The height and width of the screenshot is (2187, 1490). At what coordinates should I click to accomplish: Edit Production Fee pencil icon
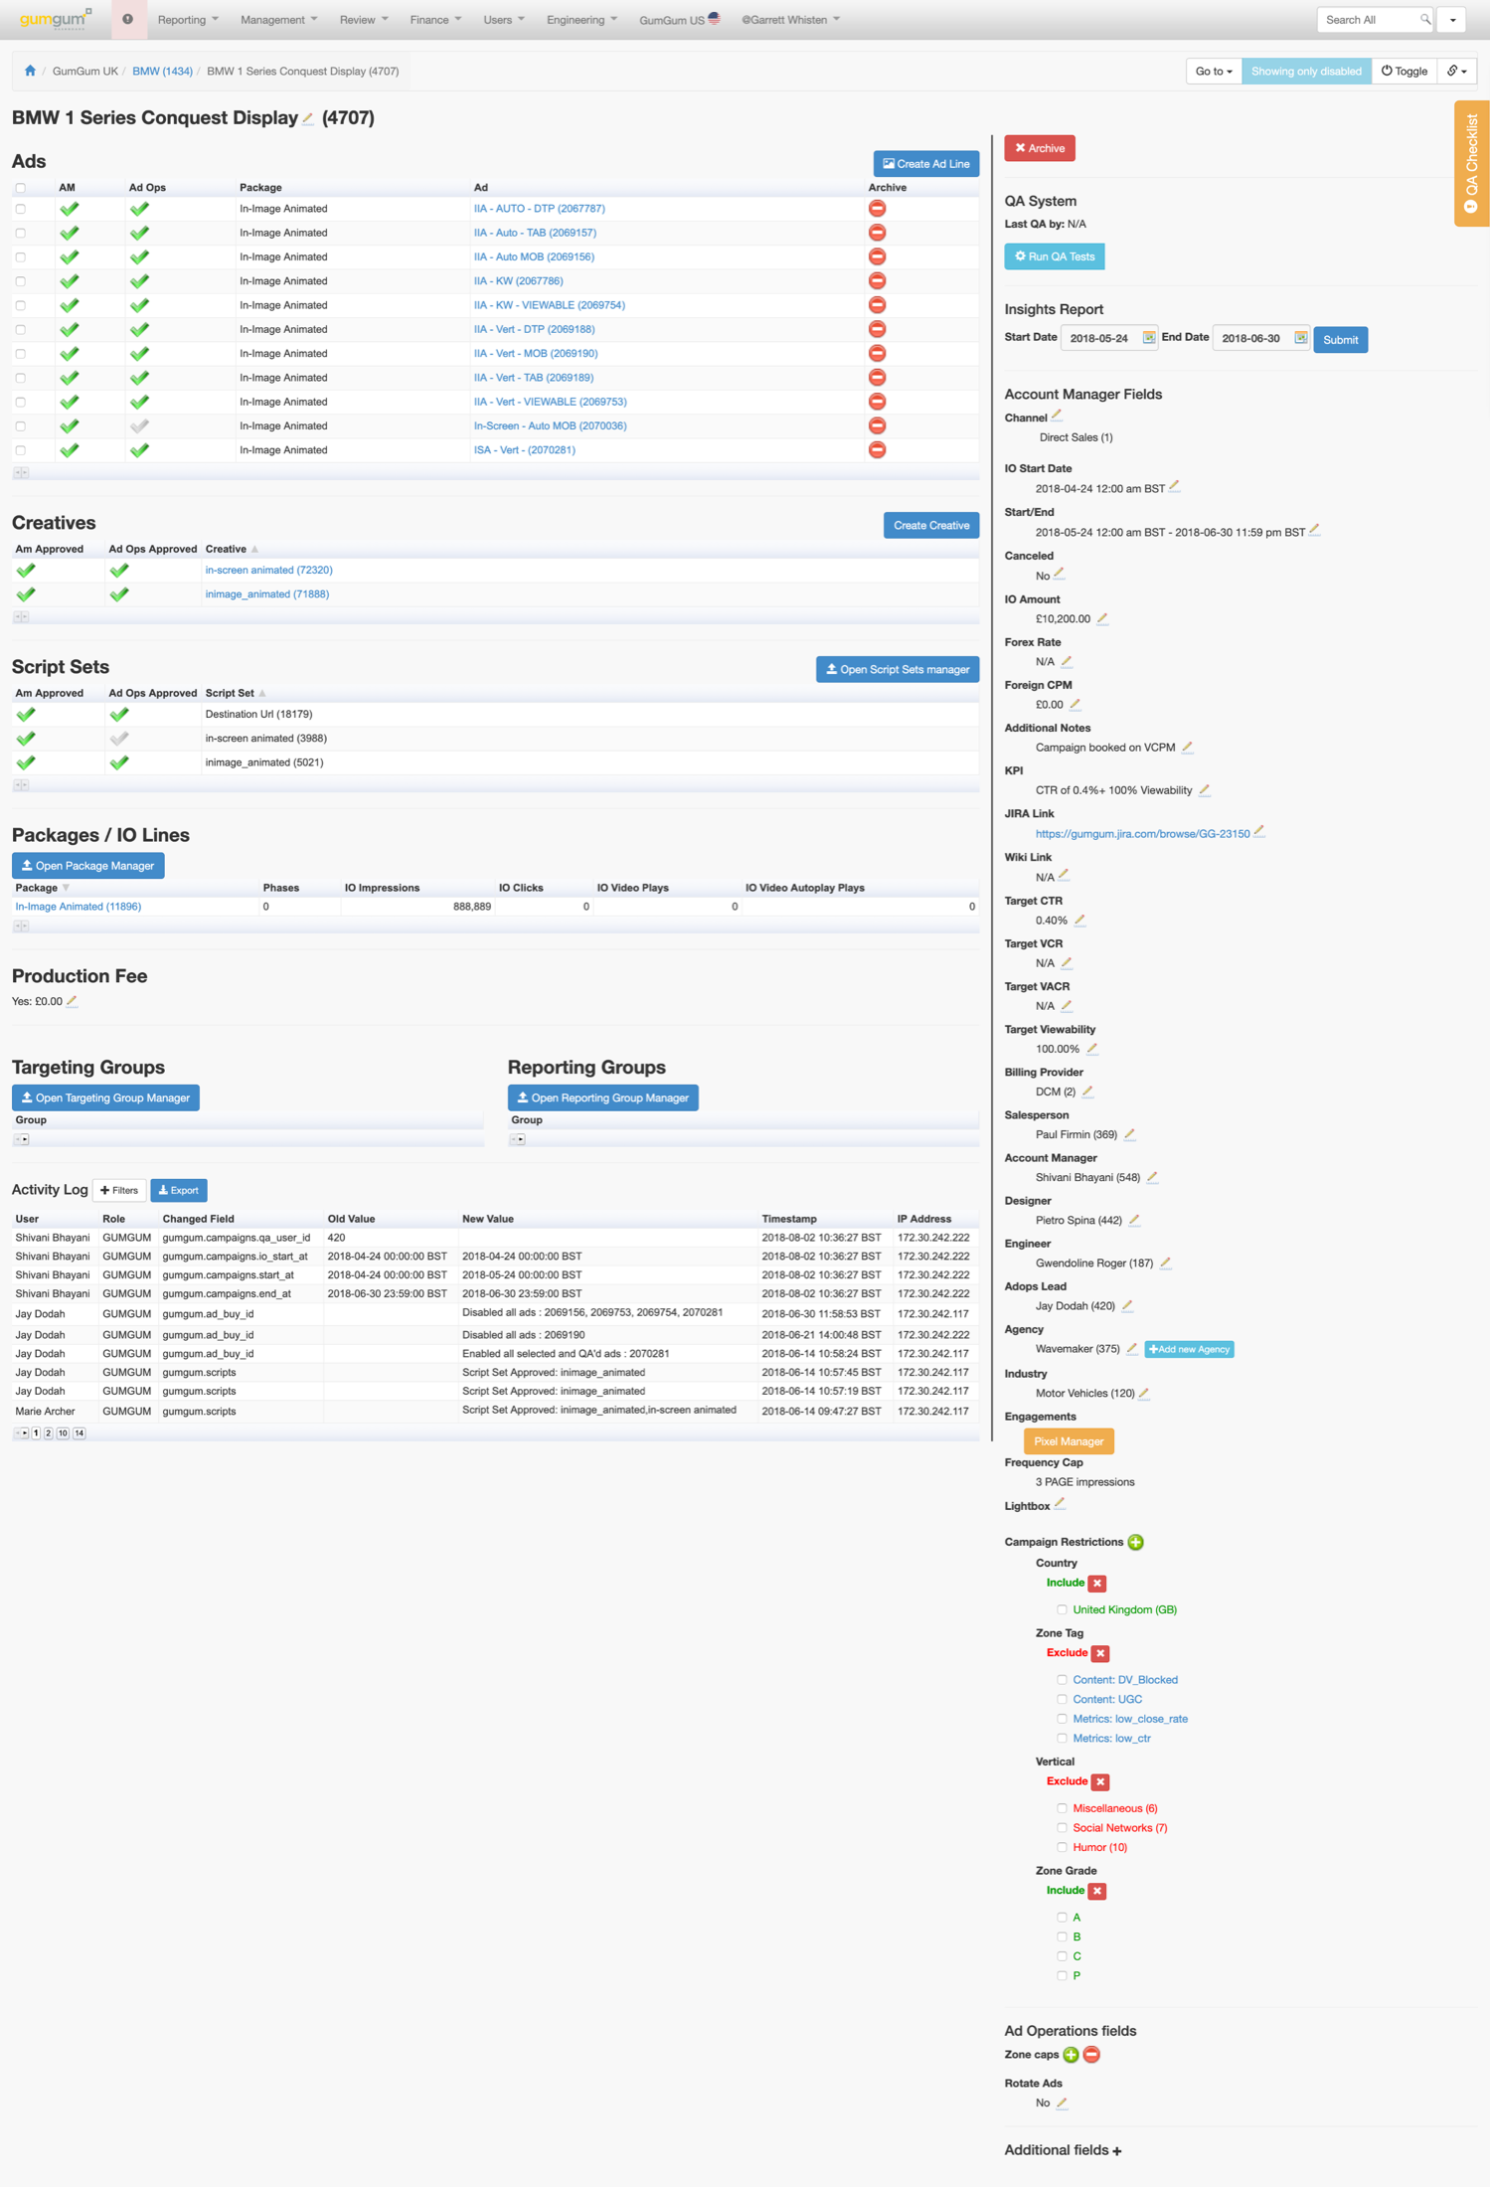[x=72, y=1001]
